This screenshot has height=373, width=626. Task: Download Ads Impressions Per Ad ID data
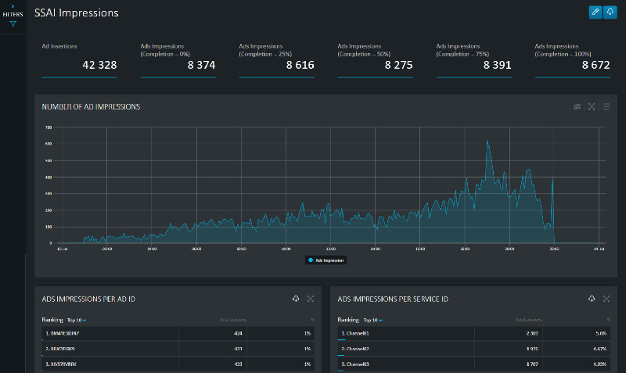click(296, 299)
